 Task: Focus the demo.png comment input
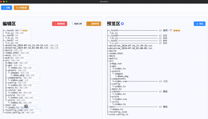pos(33,75)
